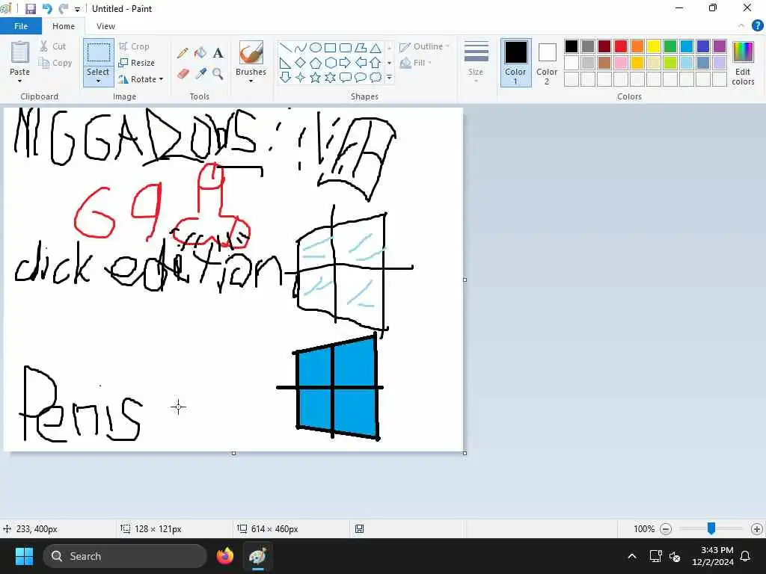Image resolution: width=766 pixels, height=574 pixels.
Task: Click the taskbar Search box
Action: pyautogui.click(x=125, y=556)
